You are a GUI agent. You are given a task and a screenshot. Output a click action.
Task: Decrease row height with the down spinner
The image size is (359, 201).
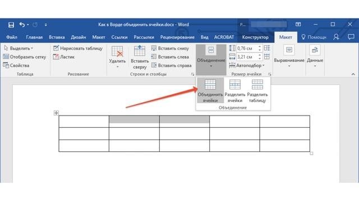pyautogui.click(x=260, y=50)
